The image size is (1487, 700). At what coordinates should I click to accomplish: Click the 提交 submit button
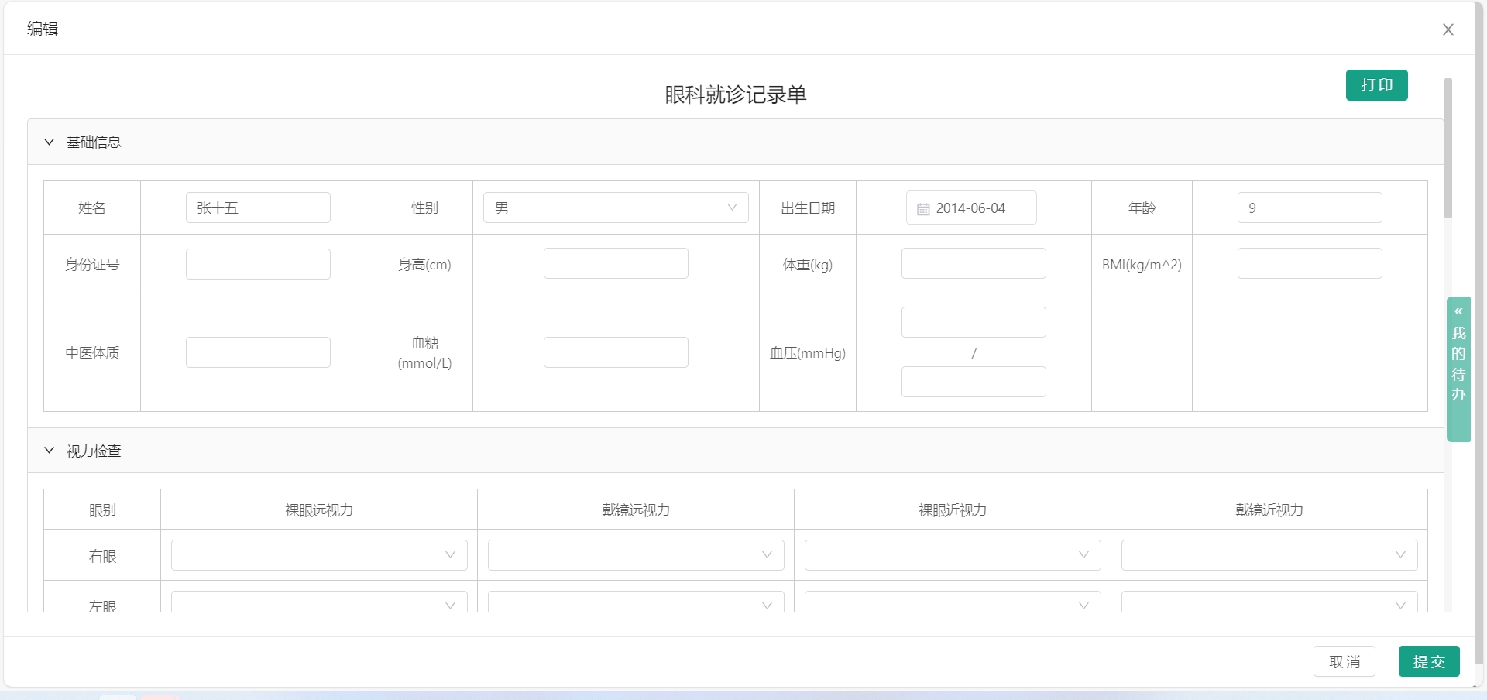click(x=1429, y=661)
